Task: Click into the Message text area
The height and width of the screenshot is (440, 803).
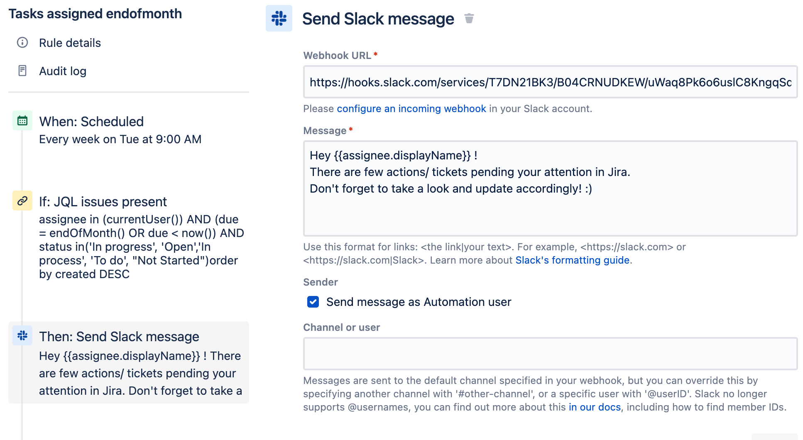Action: tap(550, 188)
